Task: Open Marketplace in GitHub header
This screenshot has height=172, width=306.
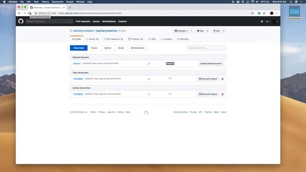Action: click(109, 21)
